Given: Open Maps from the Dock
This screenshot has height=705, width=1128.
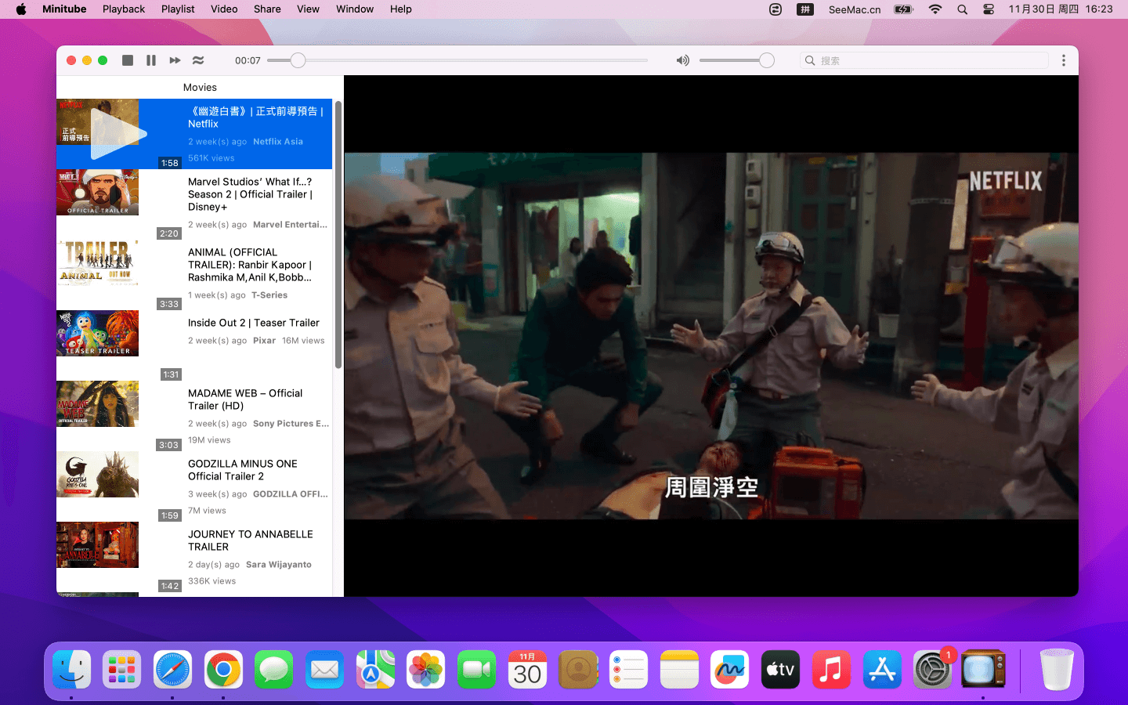Looking at the screenshot, I should pyautogui.click(x=375, y=670).
